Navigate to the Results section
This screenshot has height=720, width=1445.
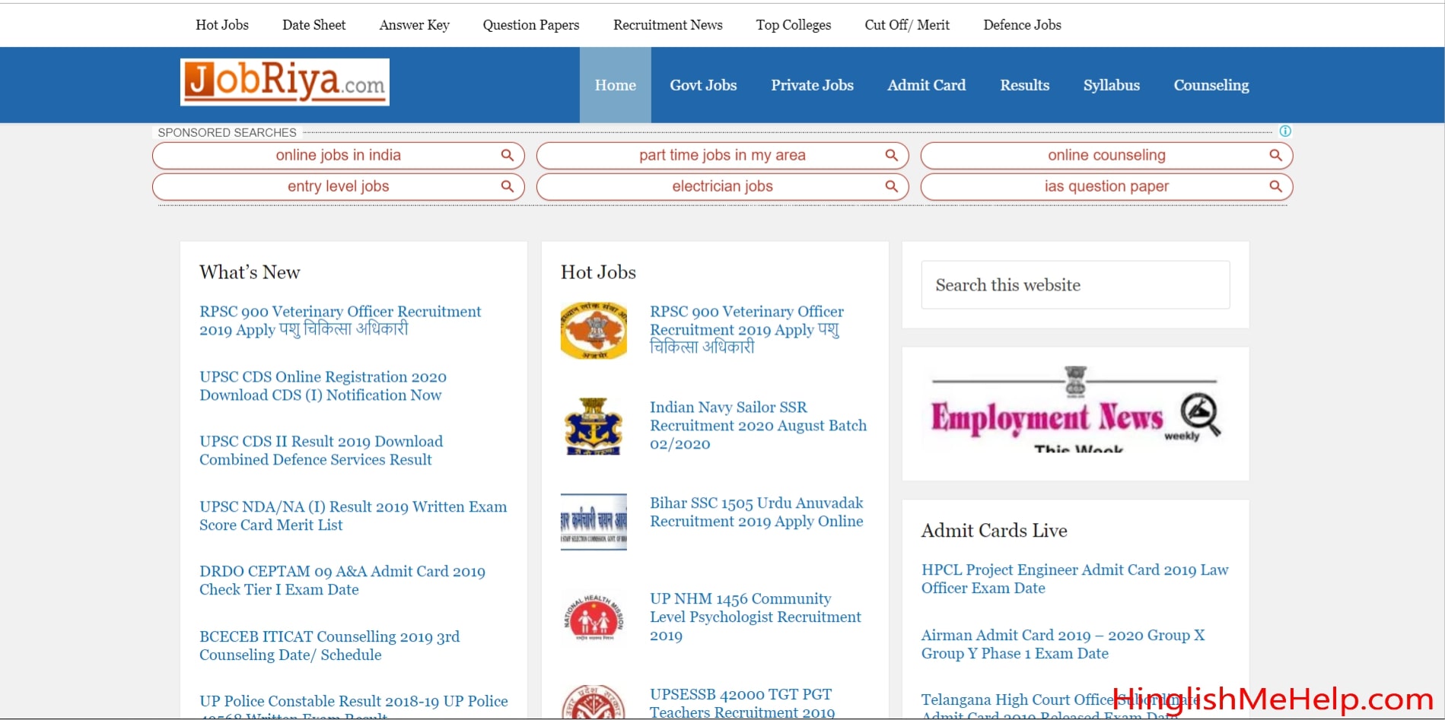pos(1024,85)
